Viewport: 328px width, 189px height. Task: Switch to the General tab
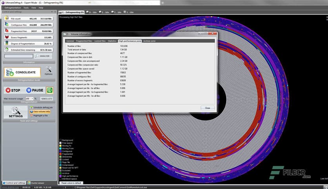tap(70, 41)
